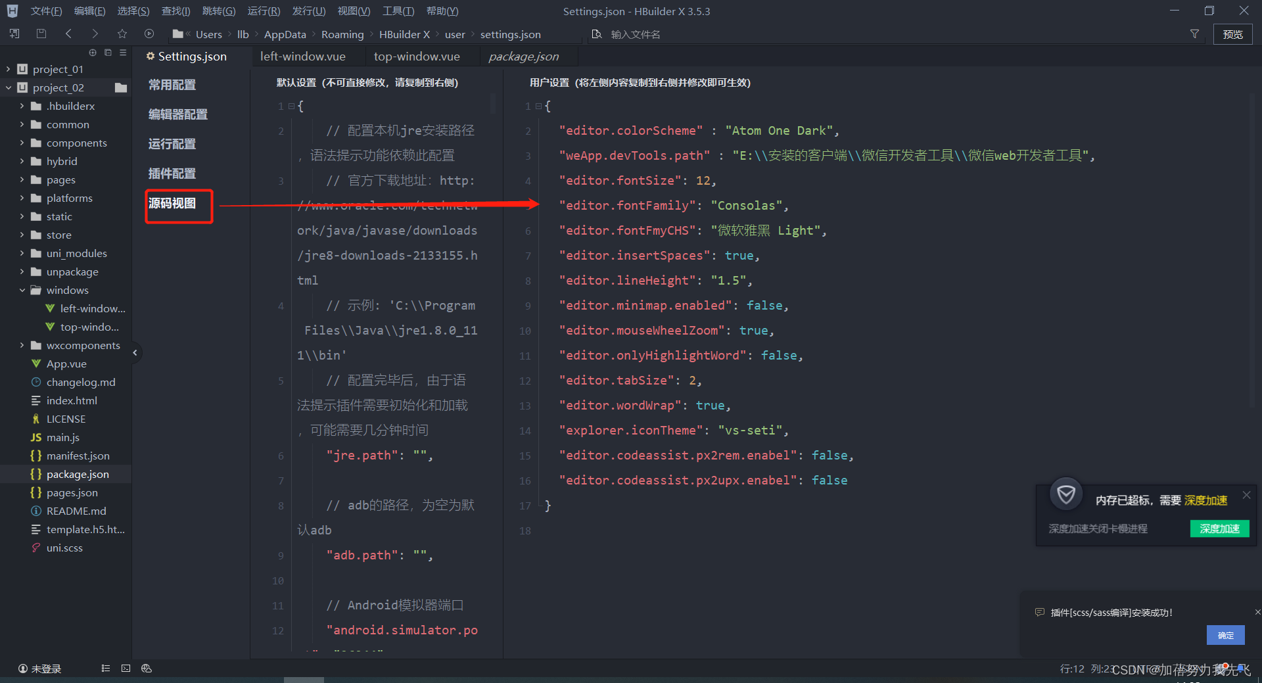Select 常用配置 settings section
The width and height of the screenshot is (1262, 683).
coord(172,85)
